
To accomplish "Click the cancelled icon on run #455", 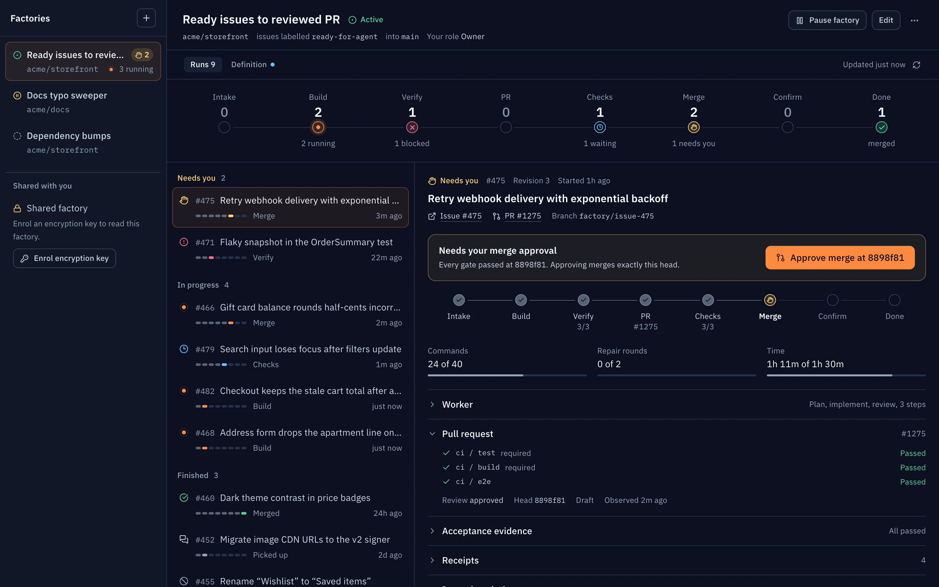I will 184,581.
